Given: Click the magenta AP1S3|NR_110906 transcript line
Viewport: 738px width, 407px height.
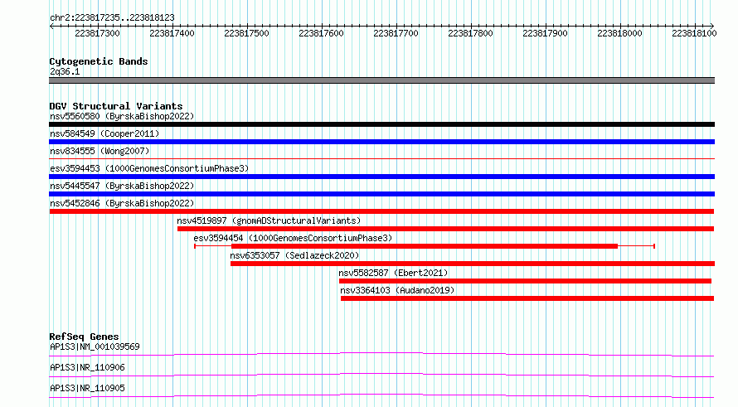Looking at the screenshot, I should [x=381, y=375].
